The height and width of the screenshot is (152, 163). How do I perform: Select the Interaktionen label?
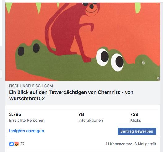coord(91,120)
